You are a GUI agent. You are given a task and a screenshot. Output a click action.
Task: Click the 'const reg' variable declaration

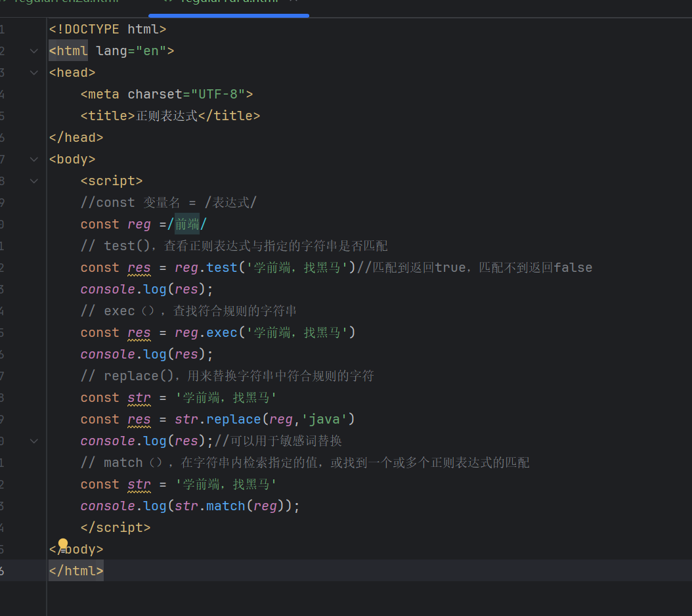point(116,225)
